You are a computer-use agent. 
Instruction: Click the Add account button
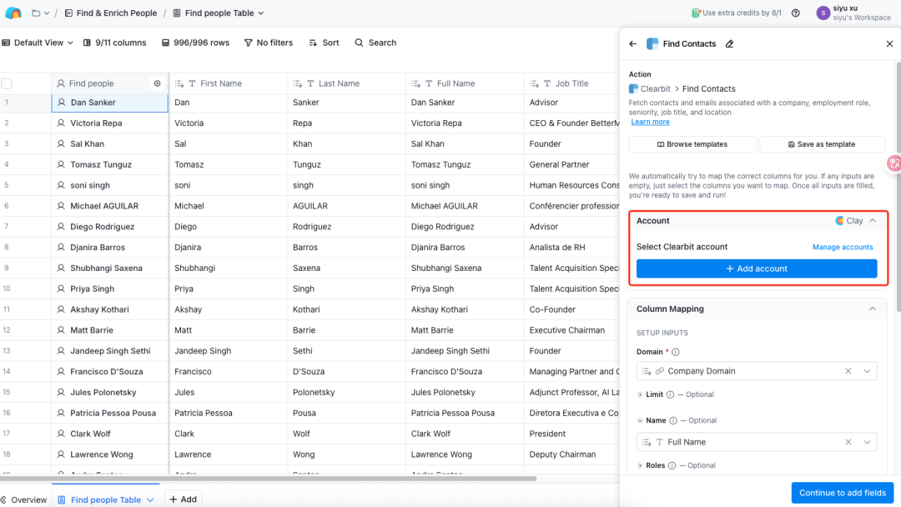click(x=757, y=269)
